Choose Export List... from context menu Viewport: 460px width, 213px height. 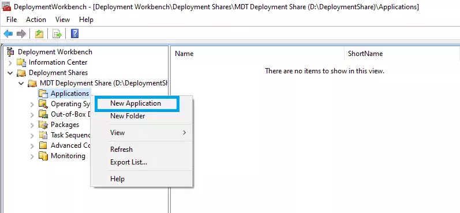(x=141, y=162)
